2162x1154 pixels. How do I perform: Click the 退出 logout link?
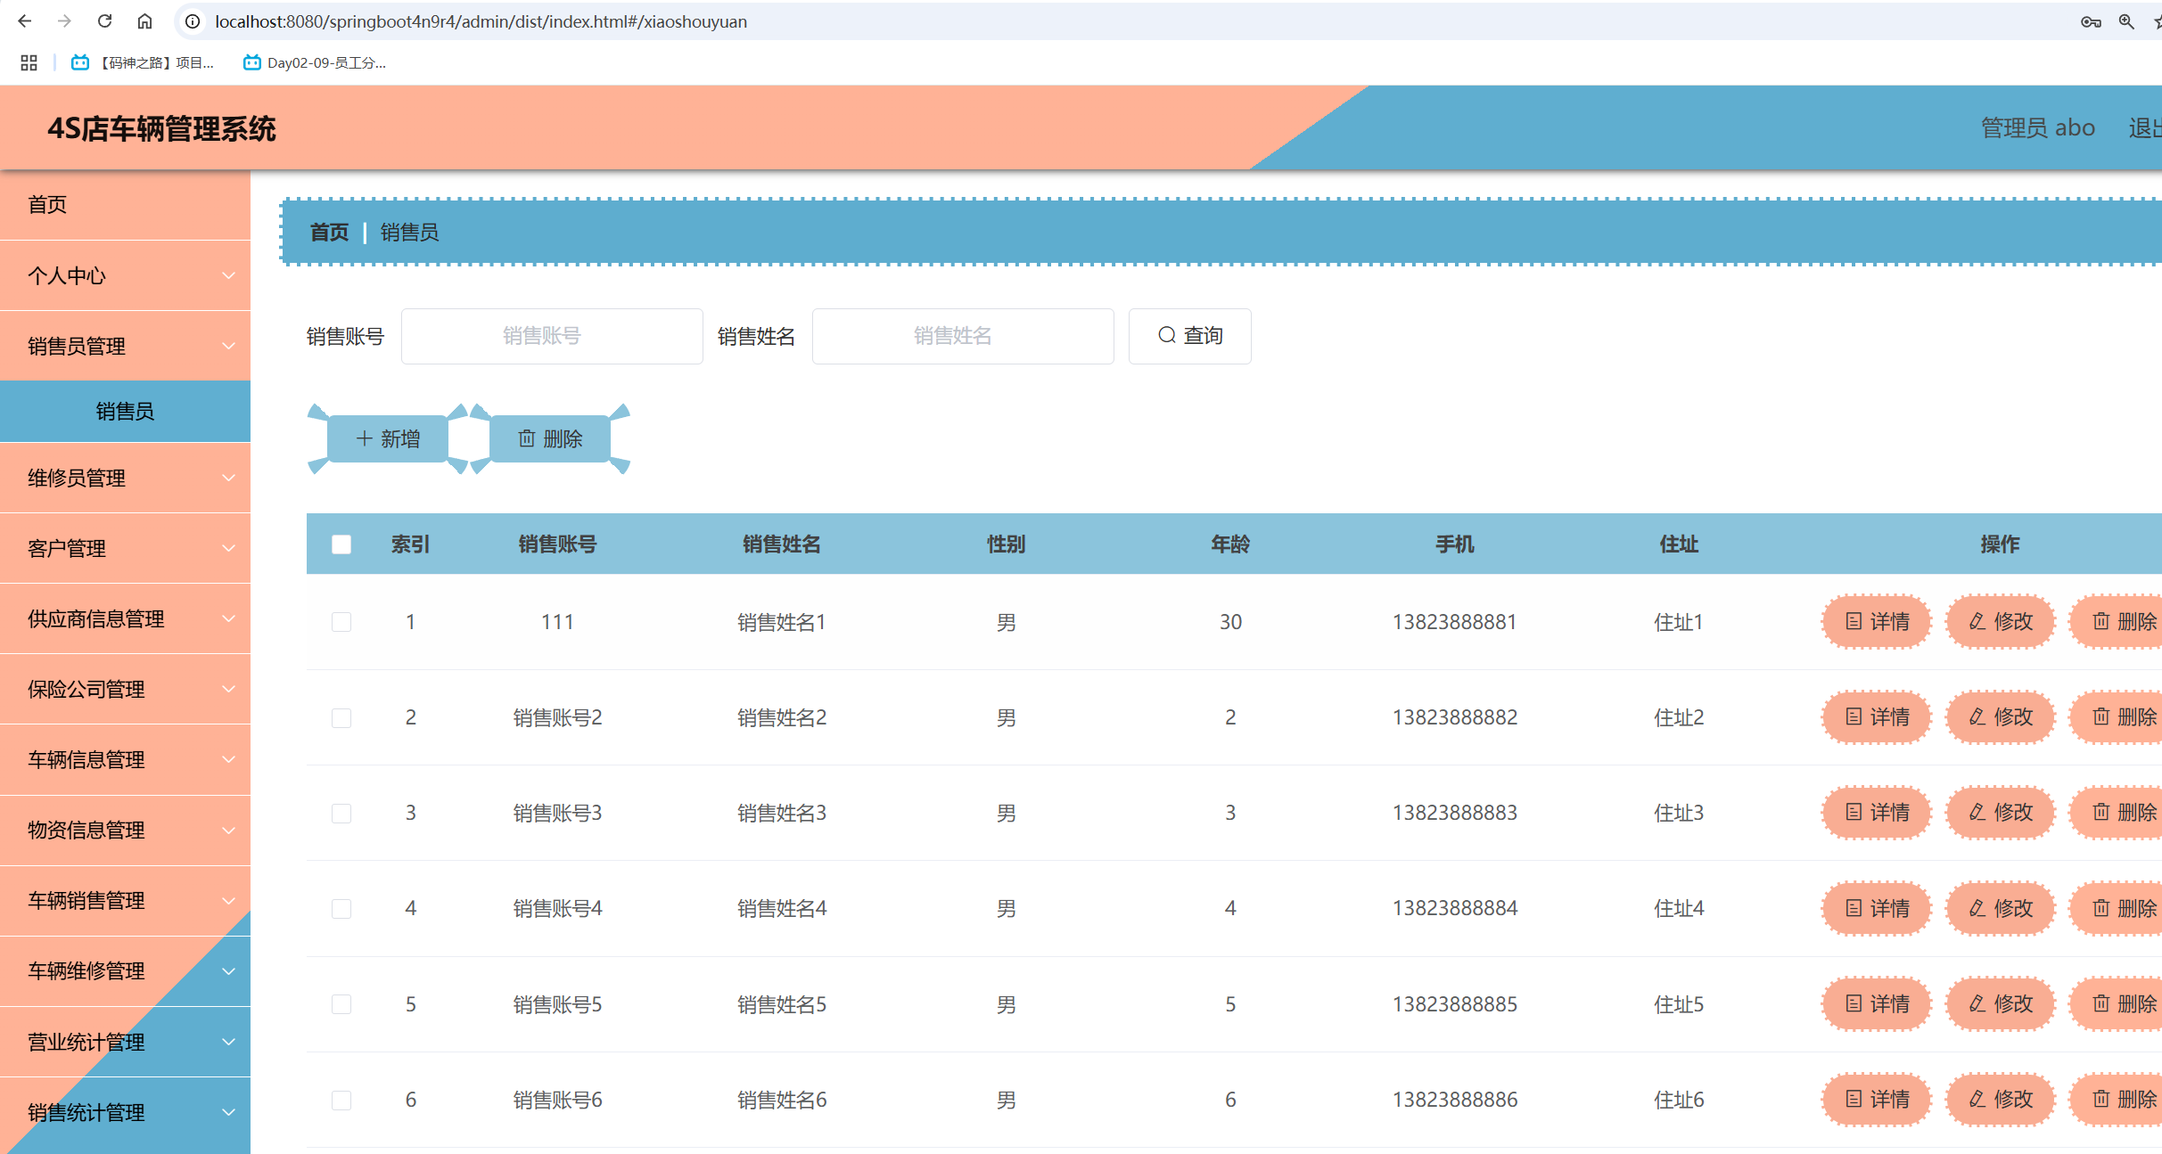pos(2143,127)
